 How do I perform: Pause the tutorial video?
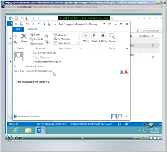pyautogui.click(x=15, y=138)
